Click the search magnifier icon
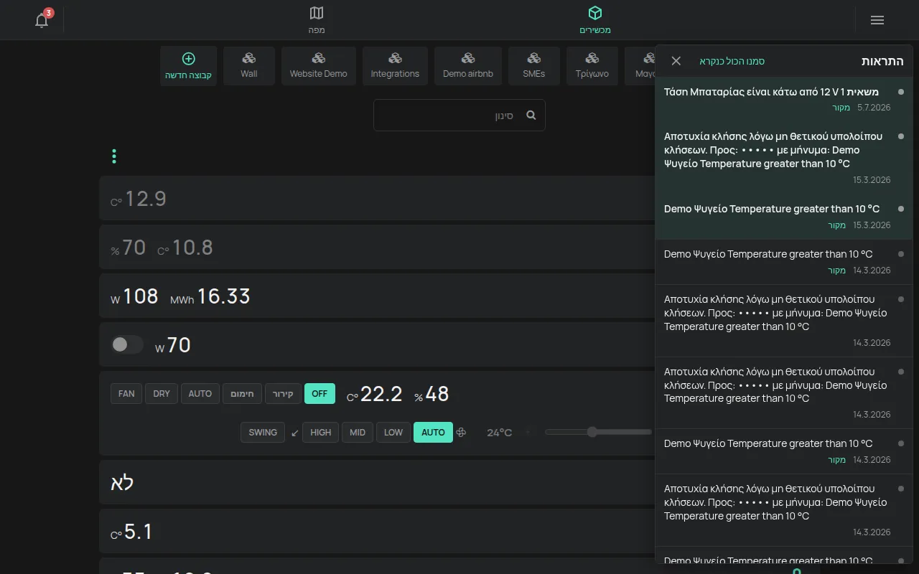The image size is (919, 574). [x=531, y=115]
